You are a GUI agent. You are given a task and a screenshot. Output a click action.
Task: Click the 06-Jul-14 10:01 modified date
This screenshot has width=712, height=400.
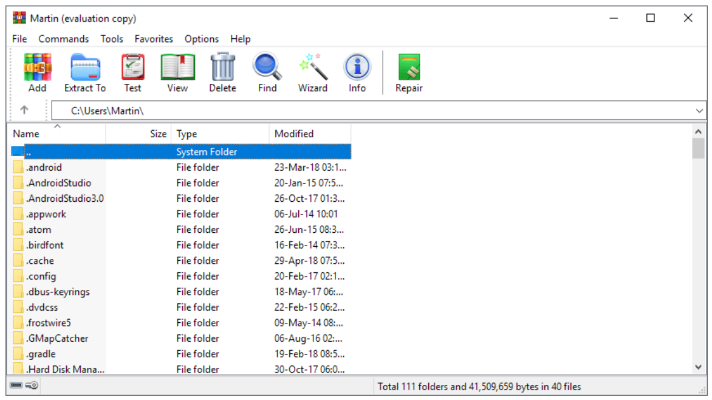306,213
